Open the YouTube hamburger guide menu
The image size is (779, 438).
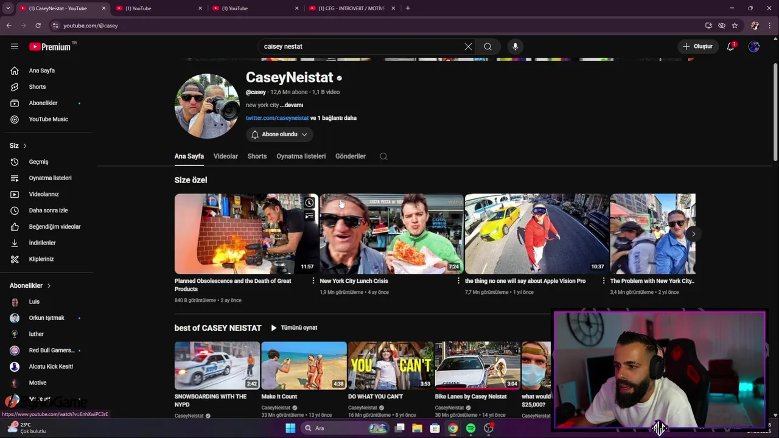15,46
